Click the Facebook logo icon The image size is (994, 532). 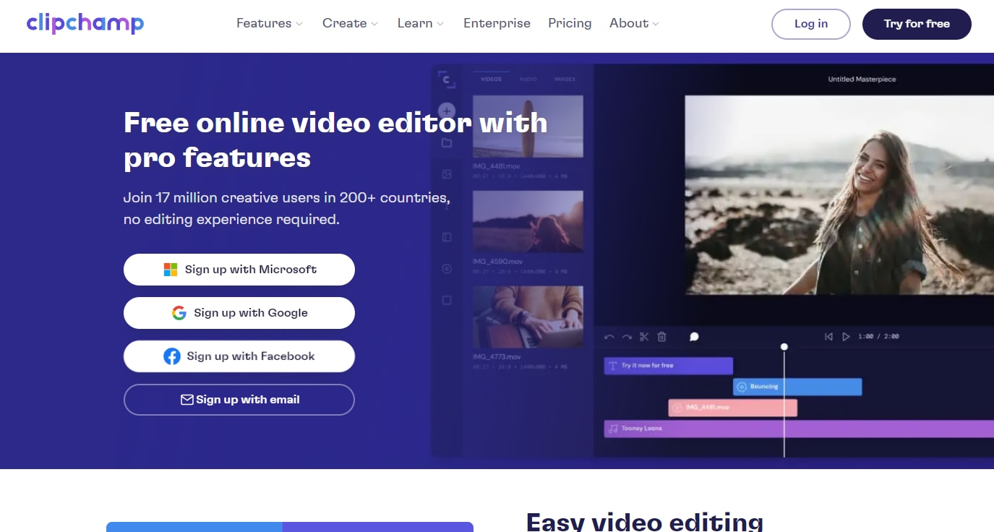coord(172,356)
